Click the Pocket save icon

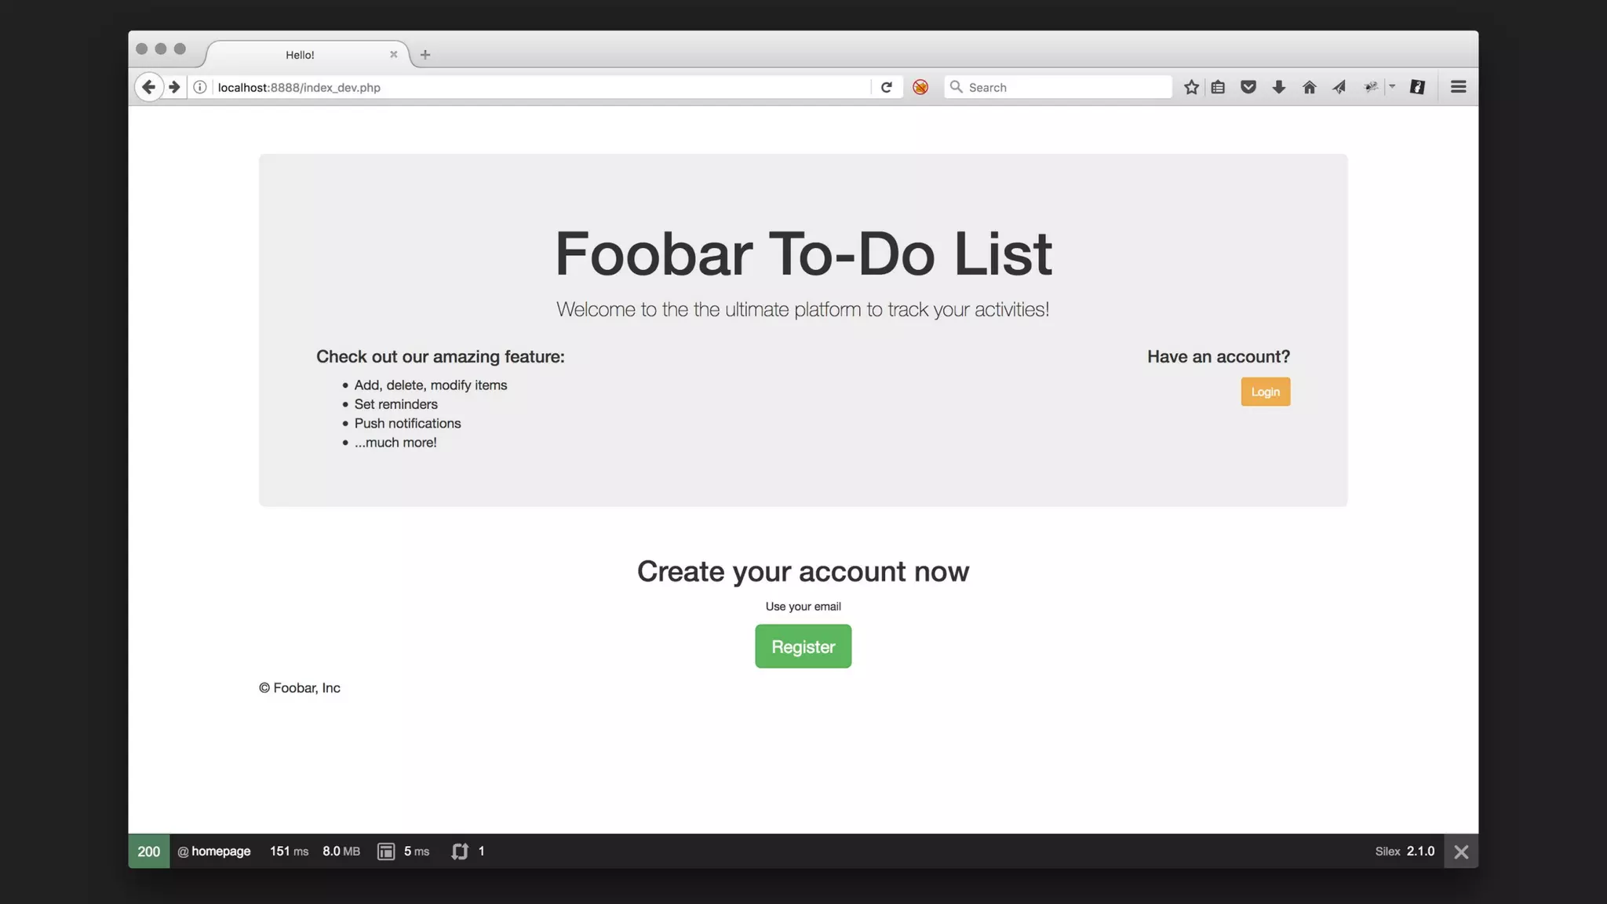pos(1248,87)
